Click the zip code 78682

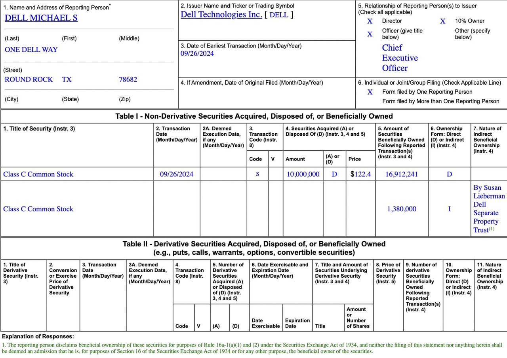point(128,80)
